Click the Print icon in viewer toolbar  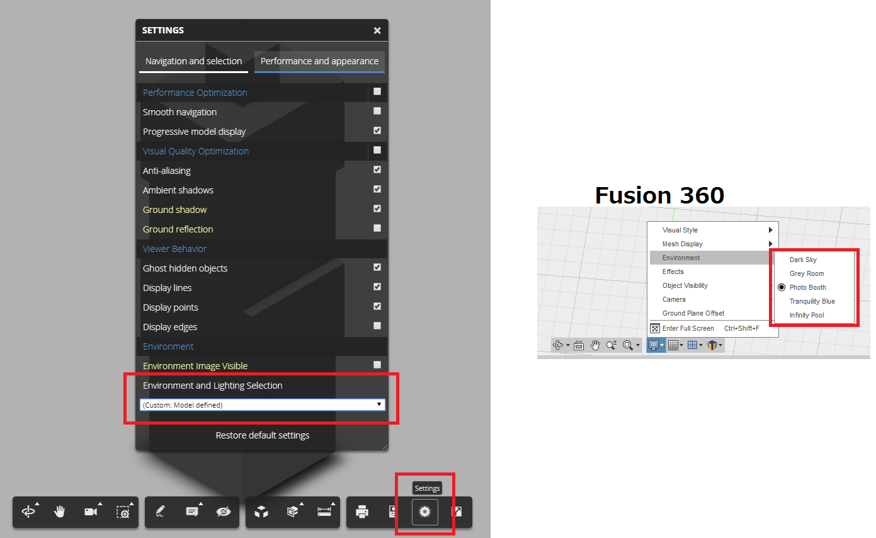click(362, 512)
